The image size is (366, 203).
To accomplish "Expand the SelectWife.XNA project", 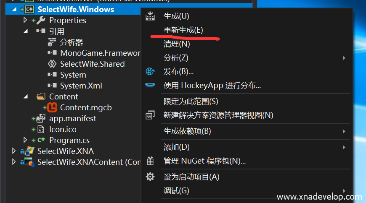I will 14,151.
